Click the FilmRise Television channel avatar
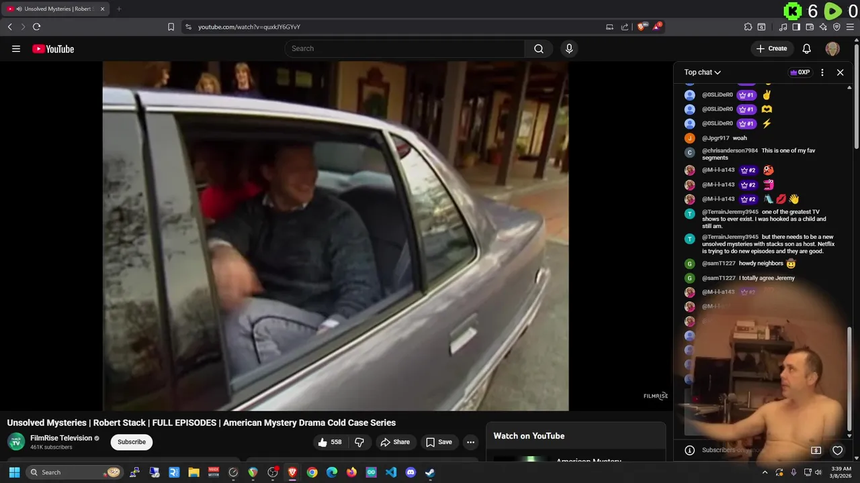 coord(16,441)
